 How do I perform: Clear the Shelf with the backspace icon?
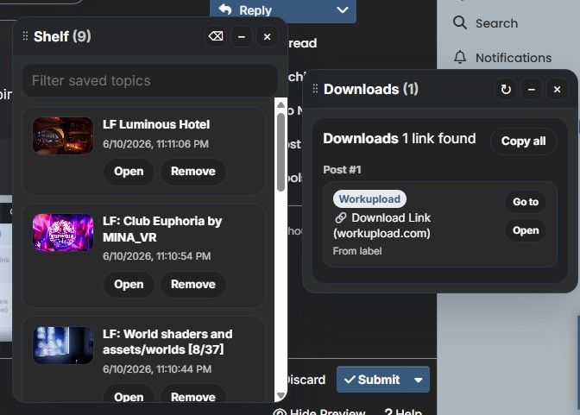point(216,36)
